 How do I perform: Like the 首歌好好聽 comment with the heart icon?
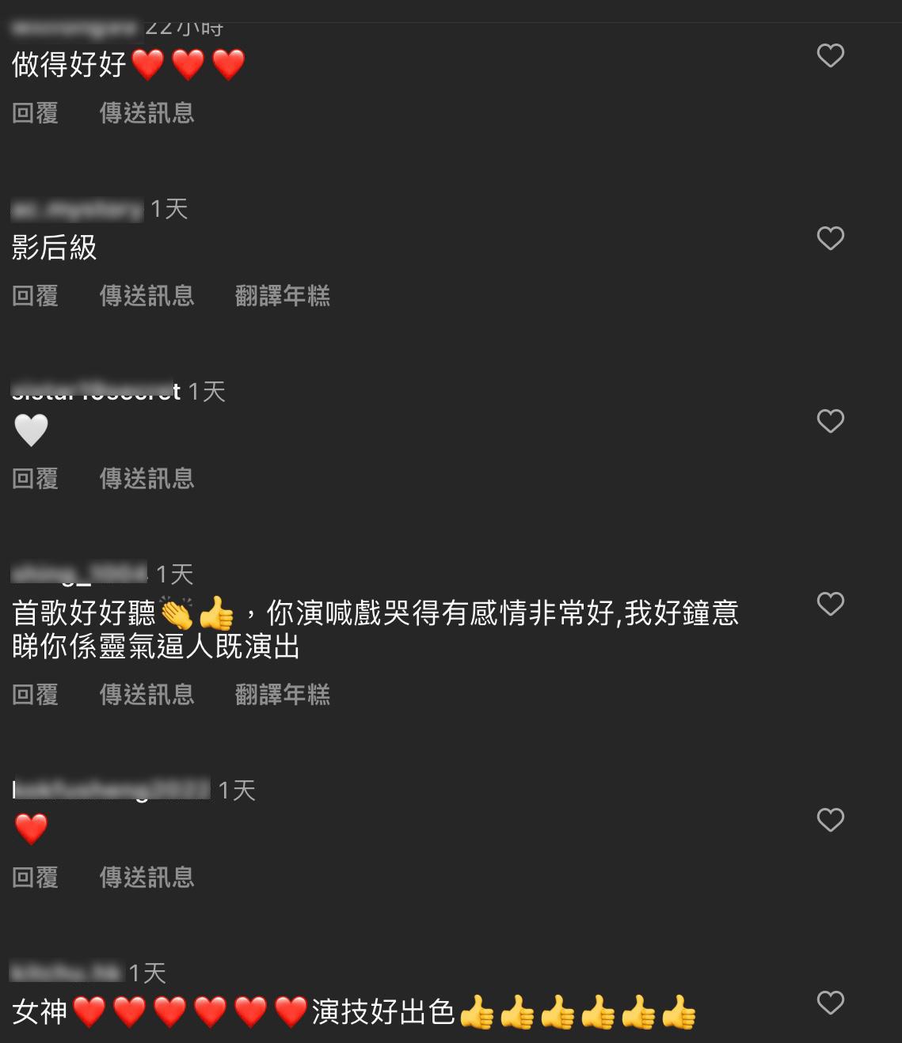pos(830,604)
